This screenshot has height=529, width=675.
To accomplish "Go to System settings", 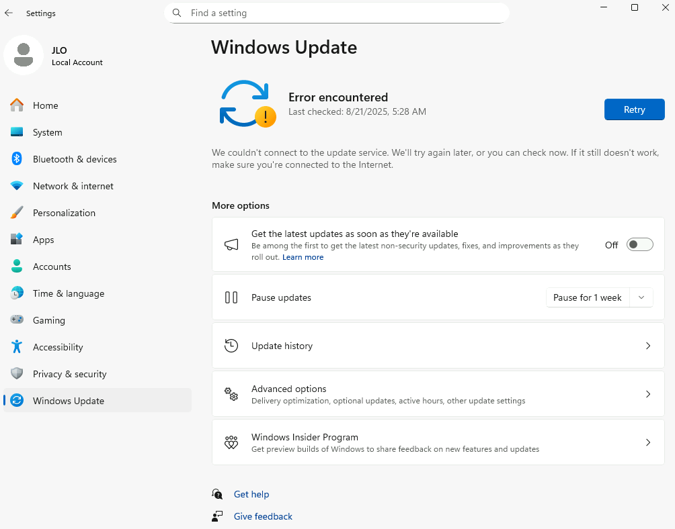I will pyautogui.click(x=97, y=132).
